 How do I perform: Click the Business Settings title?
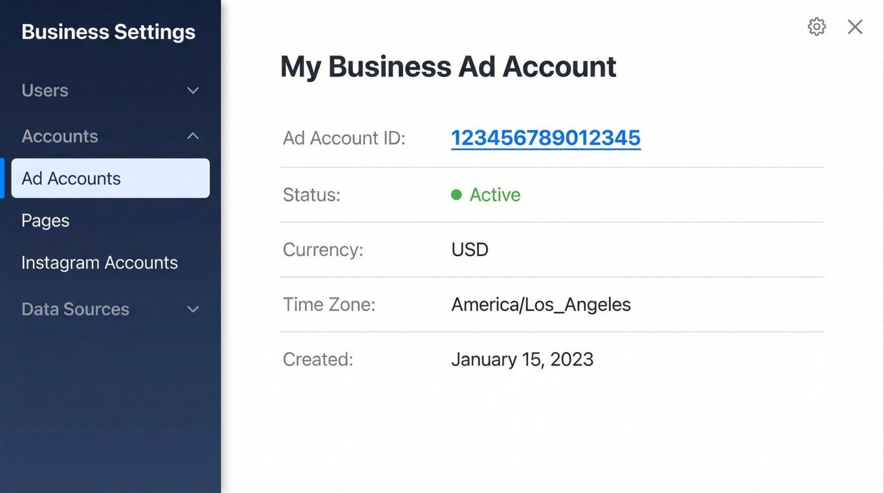coord(108,32)
